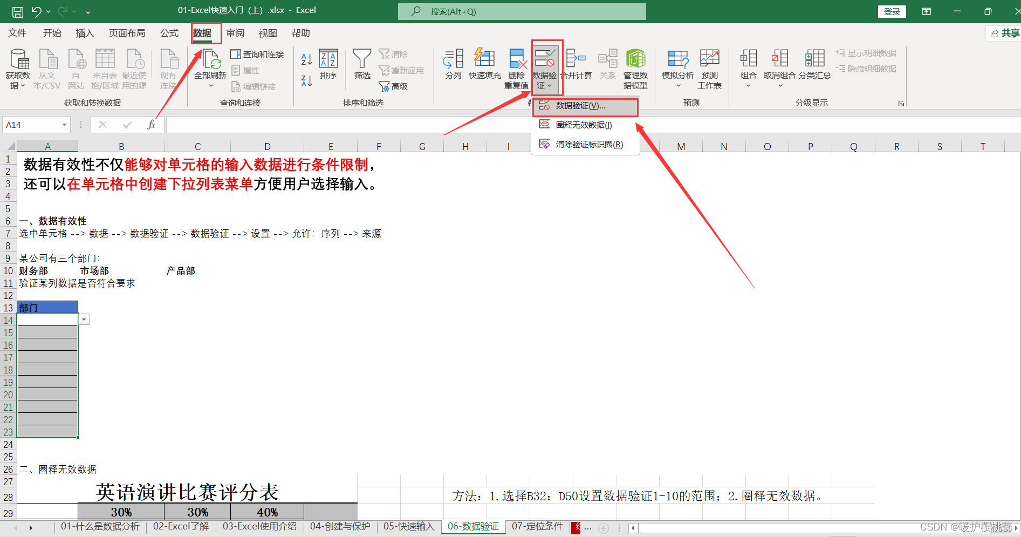Switch to Page Layout (页面布局) tab

[x=127, y=33]
